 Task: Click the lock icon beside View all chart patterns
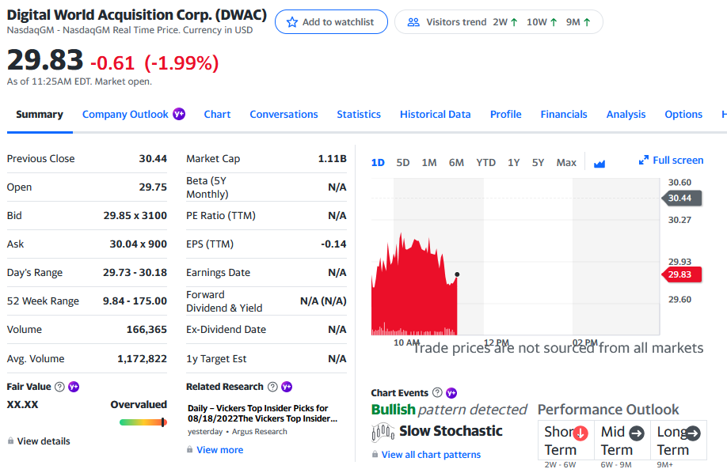coord(375,454)
